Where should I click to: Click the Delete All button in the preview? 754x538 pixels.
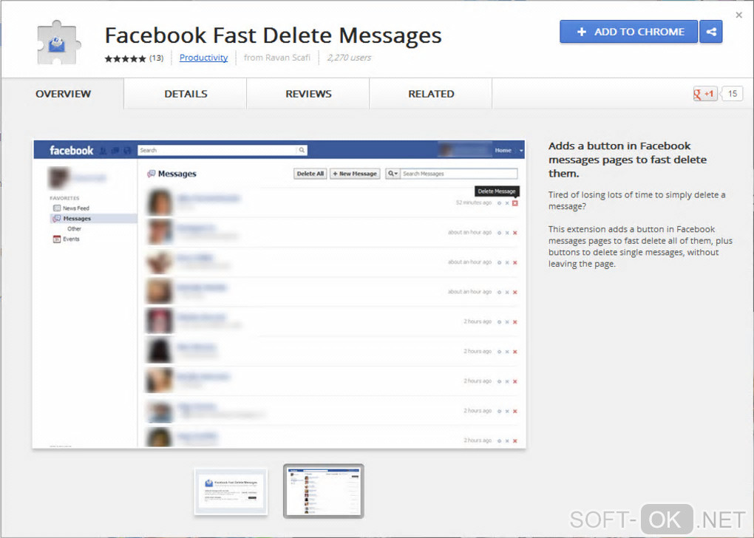coord(310,174)
